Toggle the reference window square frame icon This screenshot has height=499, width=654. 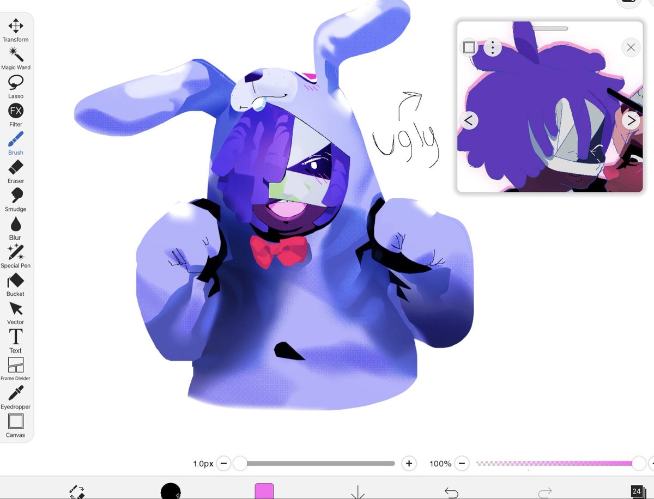(x=469, y=47)
